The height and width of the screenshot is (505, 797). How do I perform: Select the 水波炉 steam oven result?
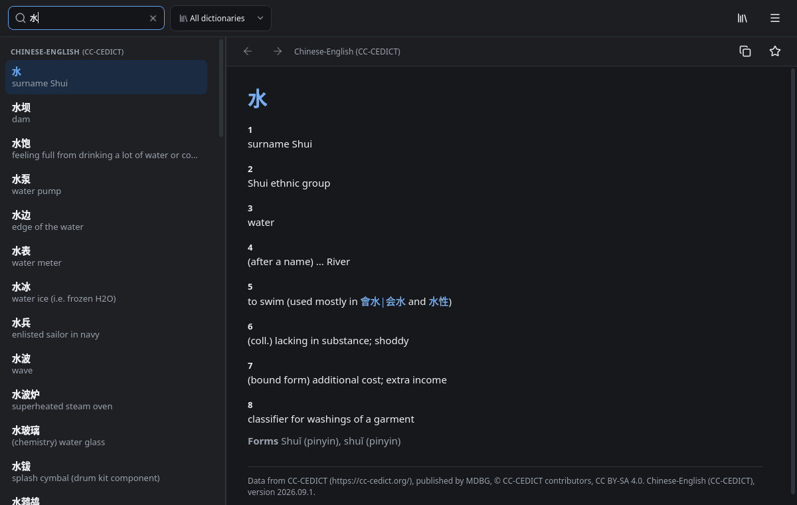pyautogui.click(x=106, y=400)
